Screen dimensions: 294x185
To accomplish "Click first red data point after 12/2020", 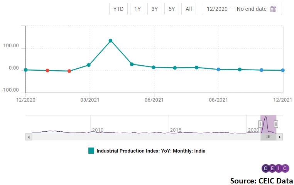I will (x=47, y=70).
